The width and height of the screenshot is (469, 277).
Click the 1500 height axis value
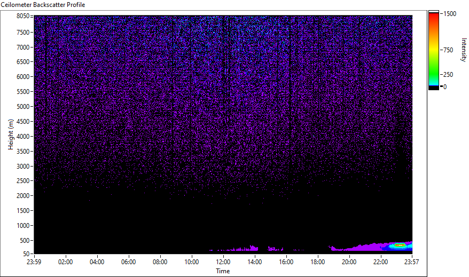coord(23,211)
